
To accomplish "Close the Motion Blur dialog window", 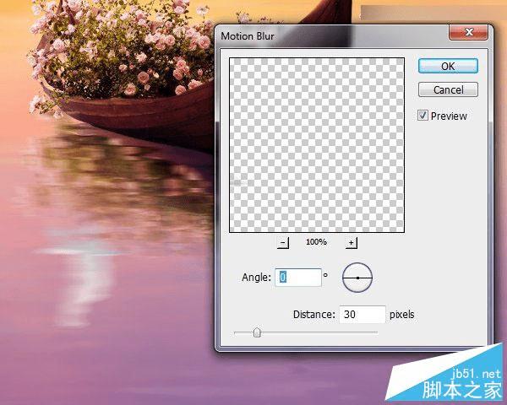I will click(x=468, y=32).
